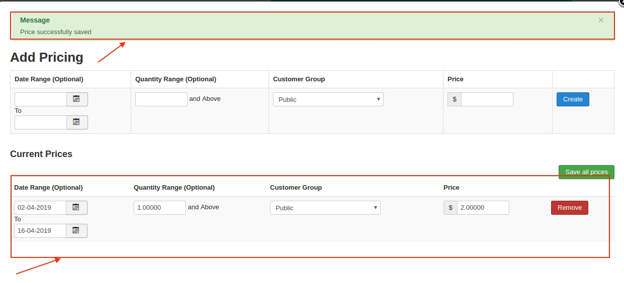Click the 'Current Prices' heading

(x=41, y=154)
